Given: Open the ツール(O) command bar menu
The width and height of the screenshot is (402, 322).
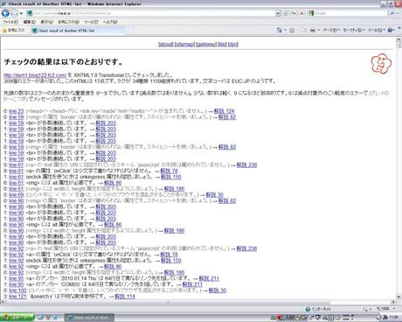Looking at the screenshot, I should (x=377, y=31).
